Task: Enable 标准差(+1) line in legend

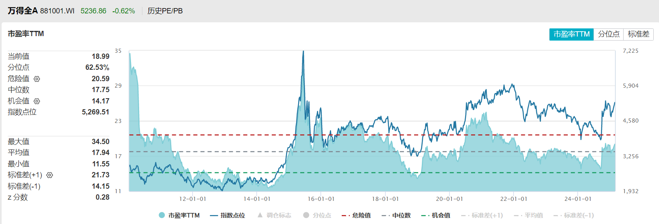Action: (482, 215)
